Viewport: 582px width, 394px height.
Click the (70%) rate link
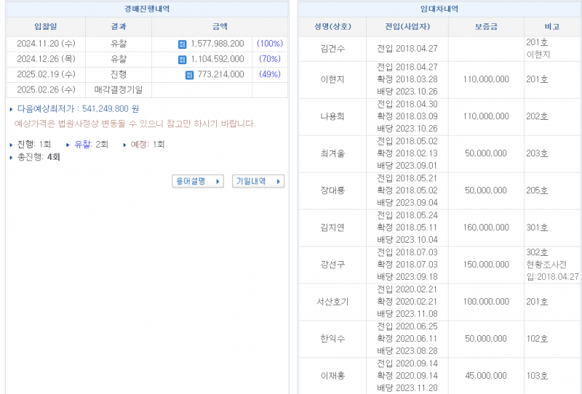tap(269, 59)
